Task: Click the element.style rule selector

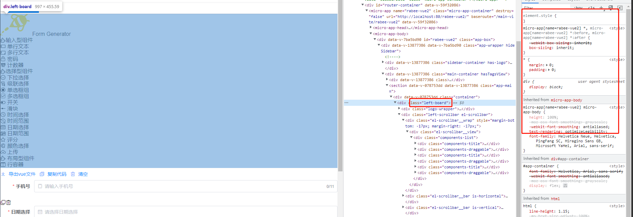Action: pos(538,16)
